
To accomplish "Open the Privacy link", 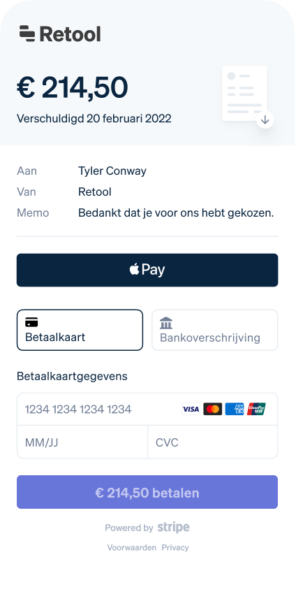I will click(x=175, y=547).
